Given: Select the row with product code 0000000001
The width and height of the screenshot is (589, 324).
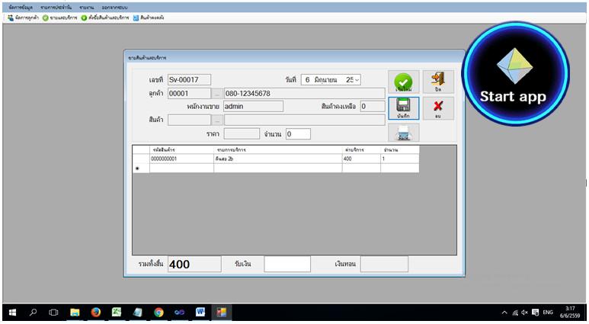Looking at the screenshot, I should [x=181, y=159].
